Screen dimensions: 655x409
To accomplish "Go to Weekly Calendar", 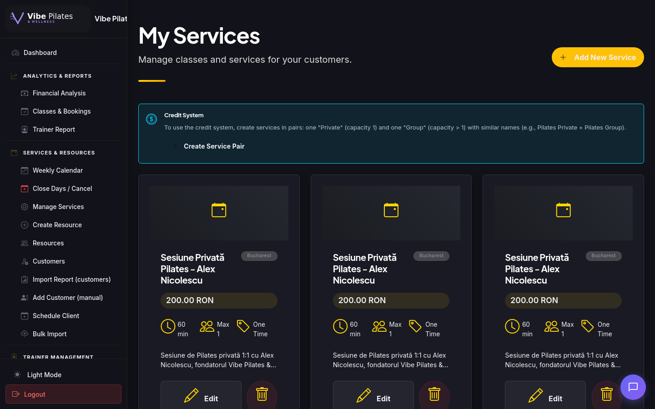I will pyautogui.click(x=58, y=170).
